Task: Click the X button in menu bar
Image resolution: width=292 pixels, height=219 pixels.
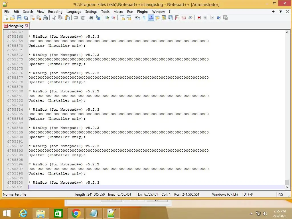Action: 287,11
